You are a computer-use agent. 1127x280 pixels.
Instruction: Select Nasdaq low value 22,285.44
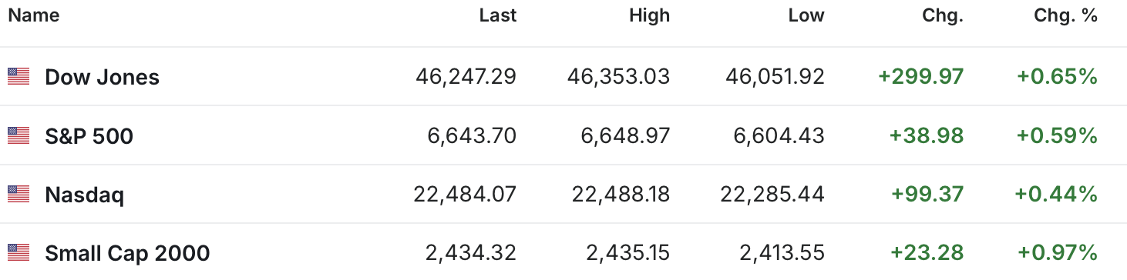tap(772, 194)
